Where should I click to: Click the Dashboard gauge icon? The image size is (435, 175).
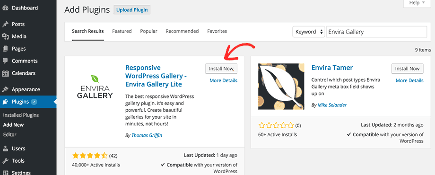tap(5, 8)
